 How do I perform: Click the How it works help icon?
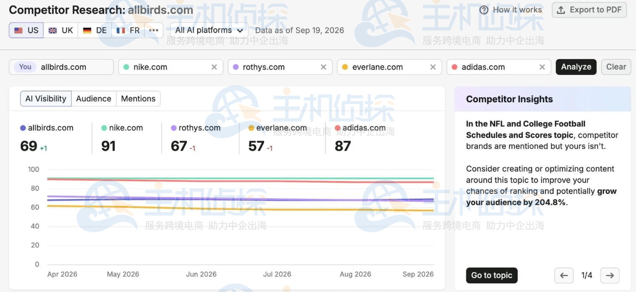(x=484, y=10)
